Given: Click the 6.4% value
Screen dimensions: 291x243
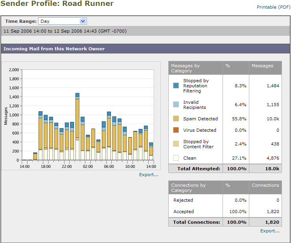Looking at the screenshot, I should tap(240, 105).
